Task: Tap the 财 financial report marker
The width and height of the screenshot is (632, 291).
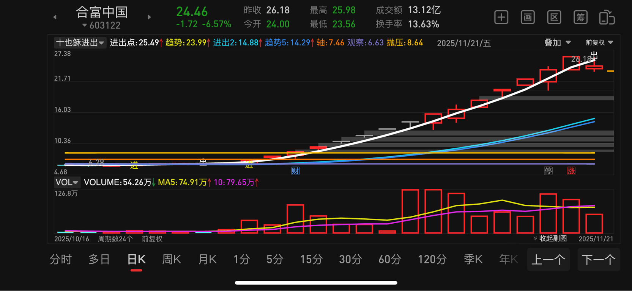Action: click(295, 171)
